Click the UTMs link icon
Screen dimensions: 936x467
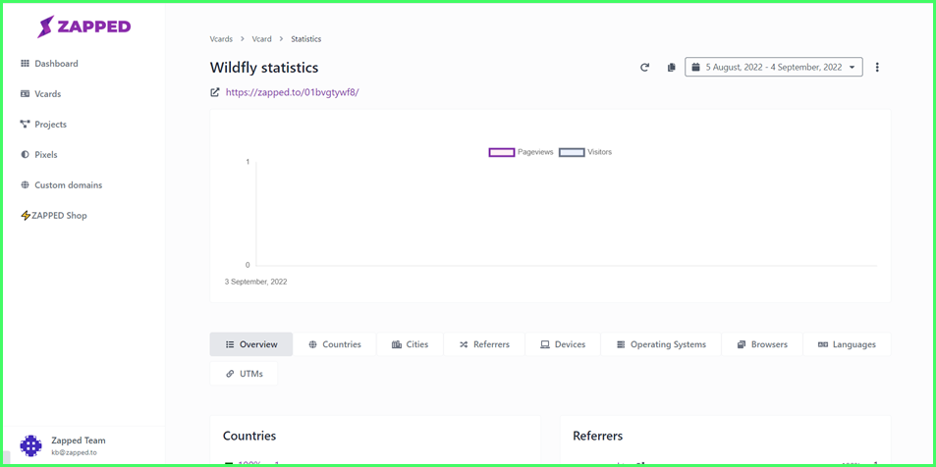pyautogui.click(x=230, y=374)
